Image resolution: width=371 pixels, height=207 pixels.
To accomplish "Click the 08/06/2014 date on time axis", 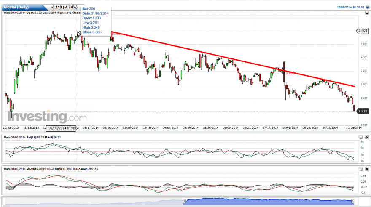I will [290, 128].
